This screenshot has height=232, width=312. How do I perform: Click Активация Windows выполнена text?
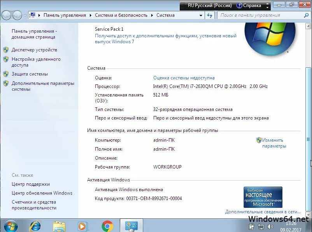click(129, 190)
